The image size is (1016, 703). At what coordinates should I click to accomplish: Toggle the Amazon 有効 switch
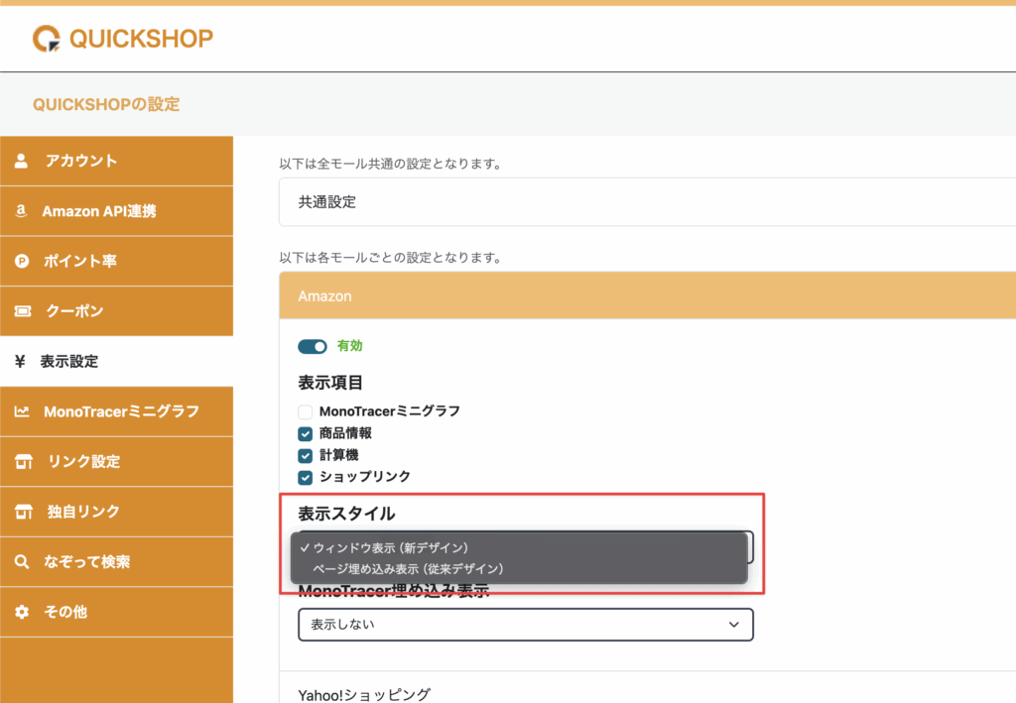click(x=313, y=346)
